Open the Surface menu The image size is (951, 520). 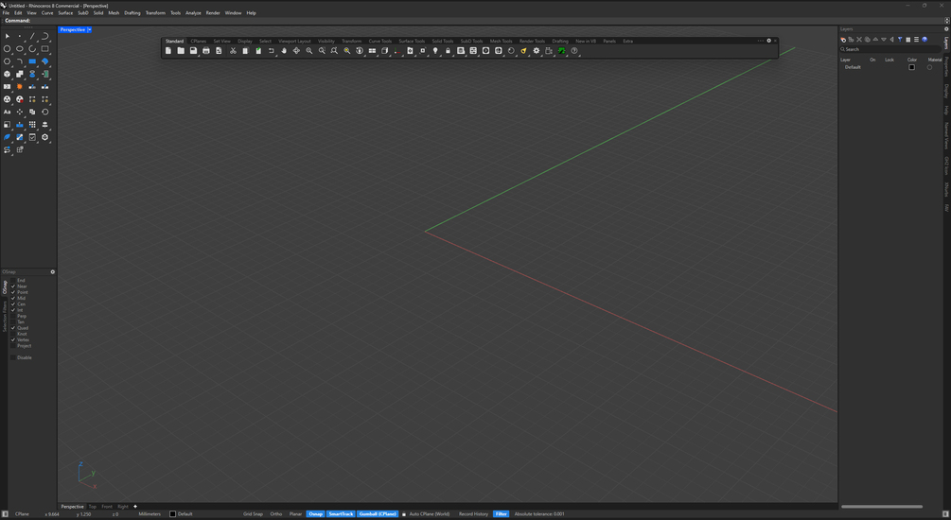65,12
